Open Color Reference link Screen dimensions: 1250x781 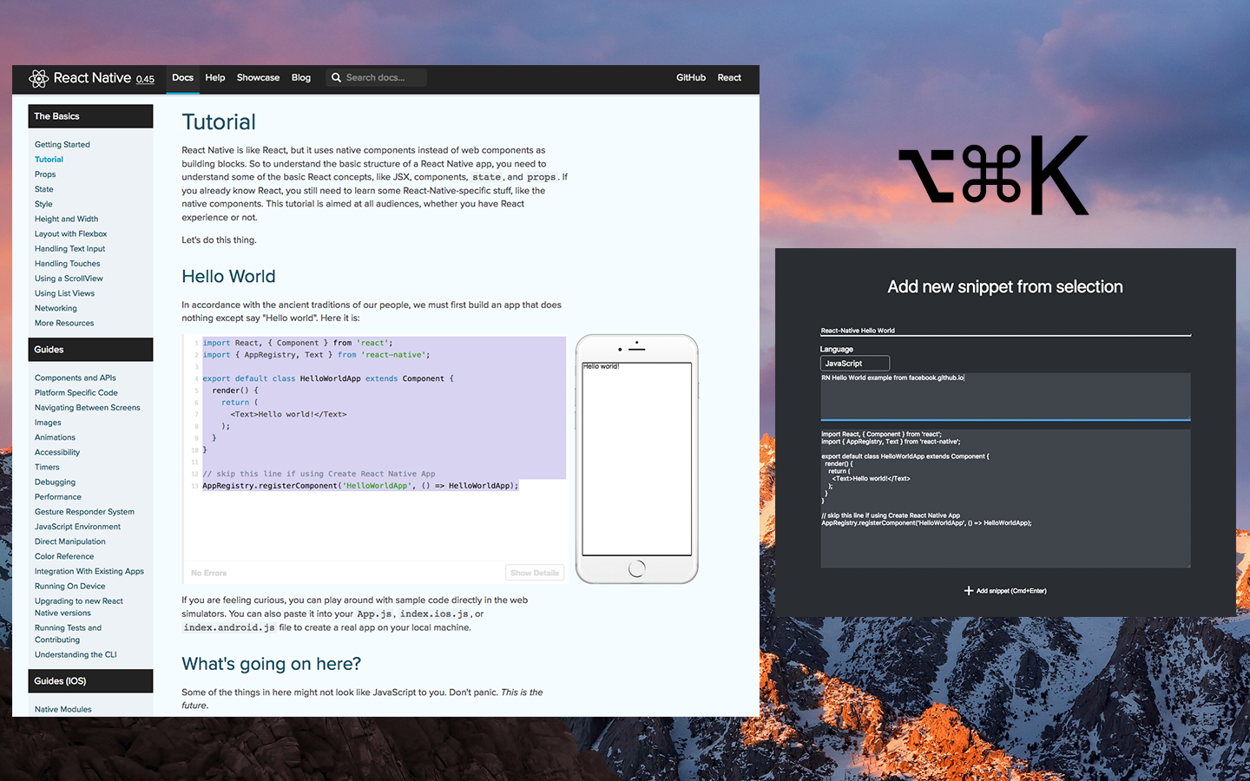click(64, 556)
